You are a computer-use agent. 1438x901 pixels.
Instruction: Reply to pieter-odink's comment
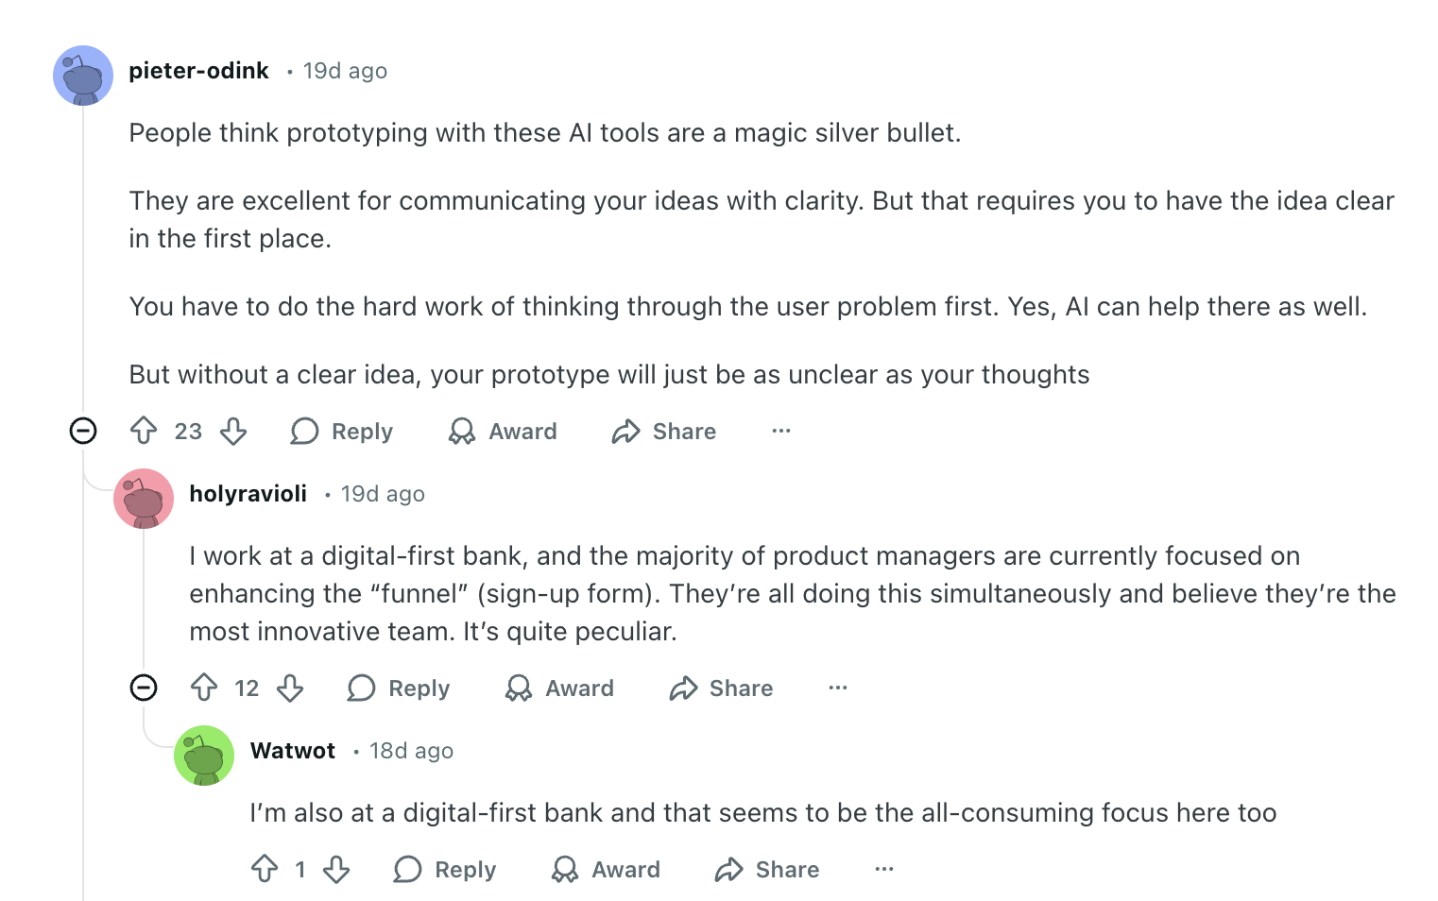342,432
